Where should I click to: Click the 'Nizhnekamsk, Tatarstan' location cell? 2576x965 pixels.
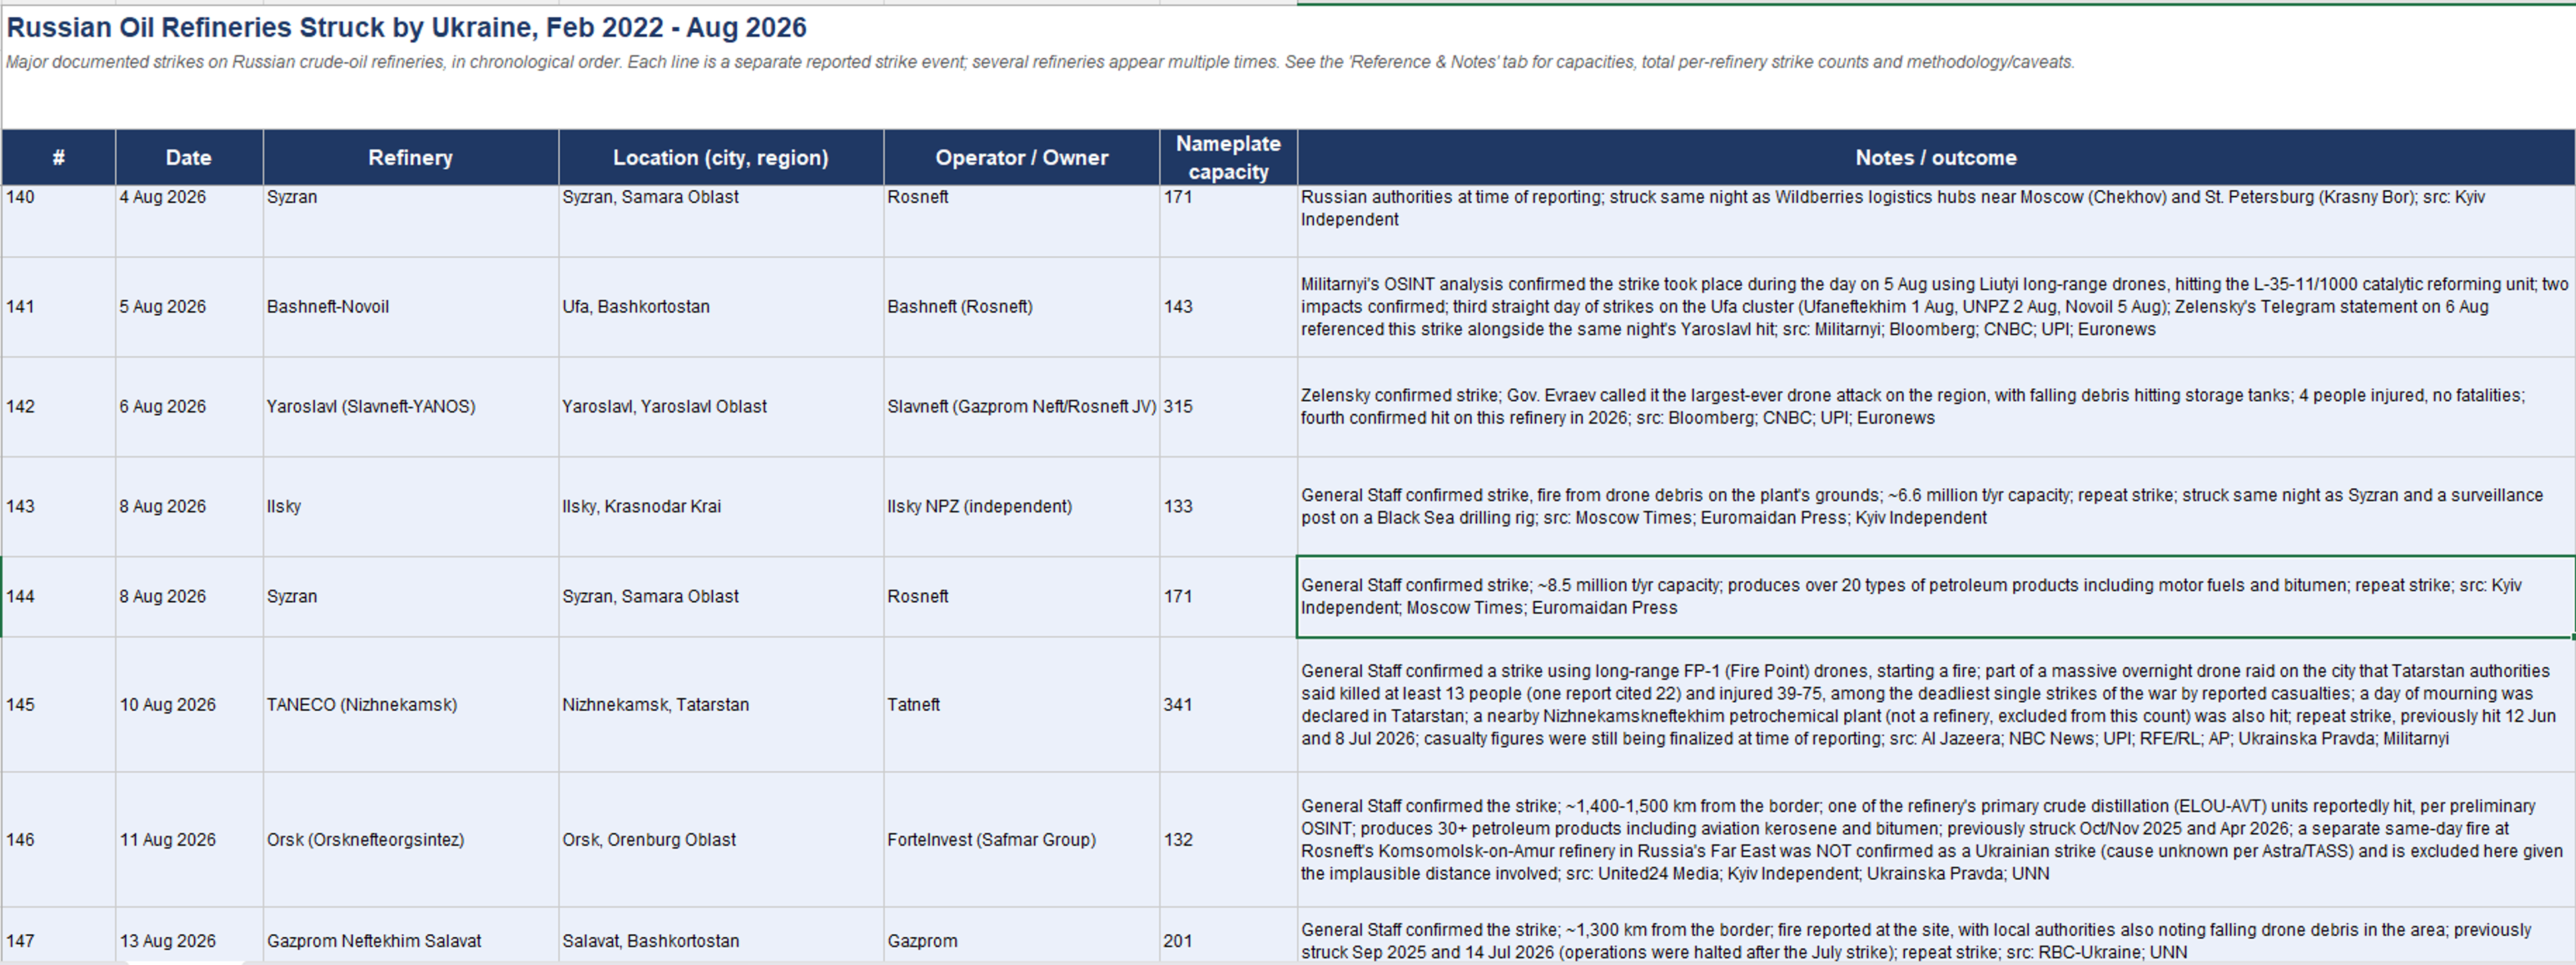(721, 705)
